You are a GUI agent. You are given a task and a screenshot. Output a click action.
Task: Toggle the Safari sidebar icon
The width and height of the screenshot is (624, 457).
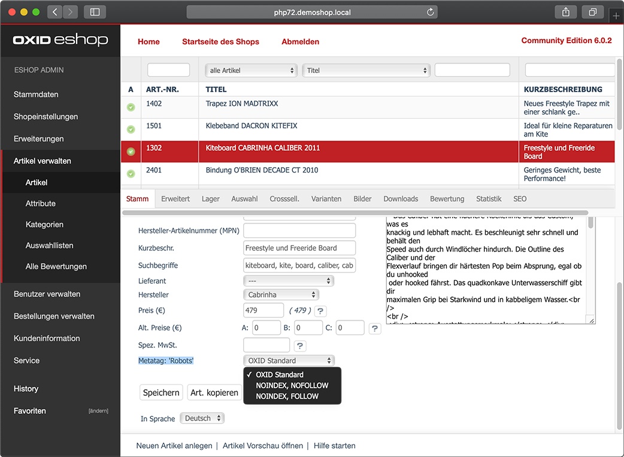(95, 12)
